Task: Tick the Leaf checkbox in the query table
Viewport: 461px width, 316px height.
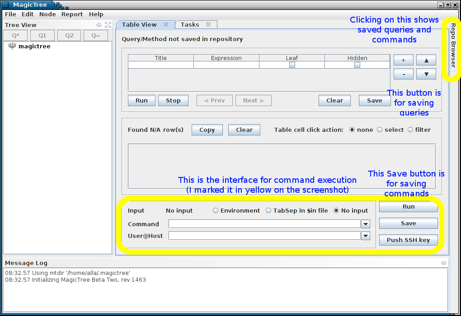Action: pyautogui.click(x=292, y=65)
